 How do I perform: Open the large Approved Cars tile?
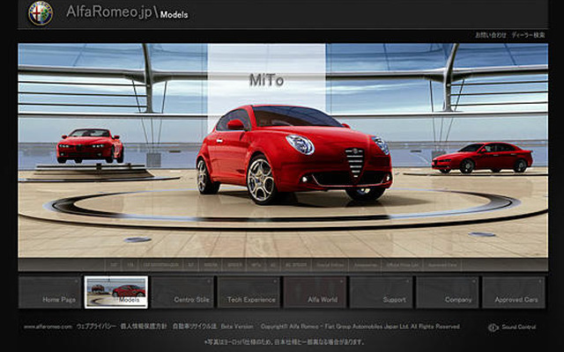point(514,292)
